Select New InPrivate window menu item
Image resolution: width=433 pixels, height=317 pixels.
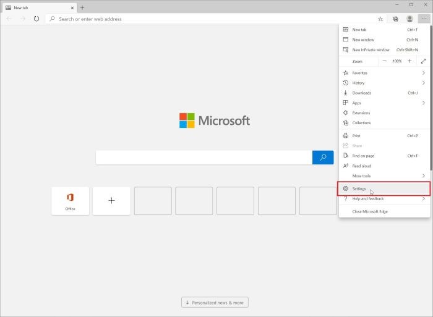tap(384, 49)
